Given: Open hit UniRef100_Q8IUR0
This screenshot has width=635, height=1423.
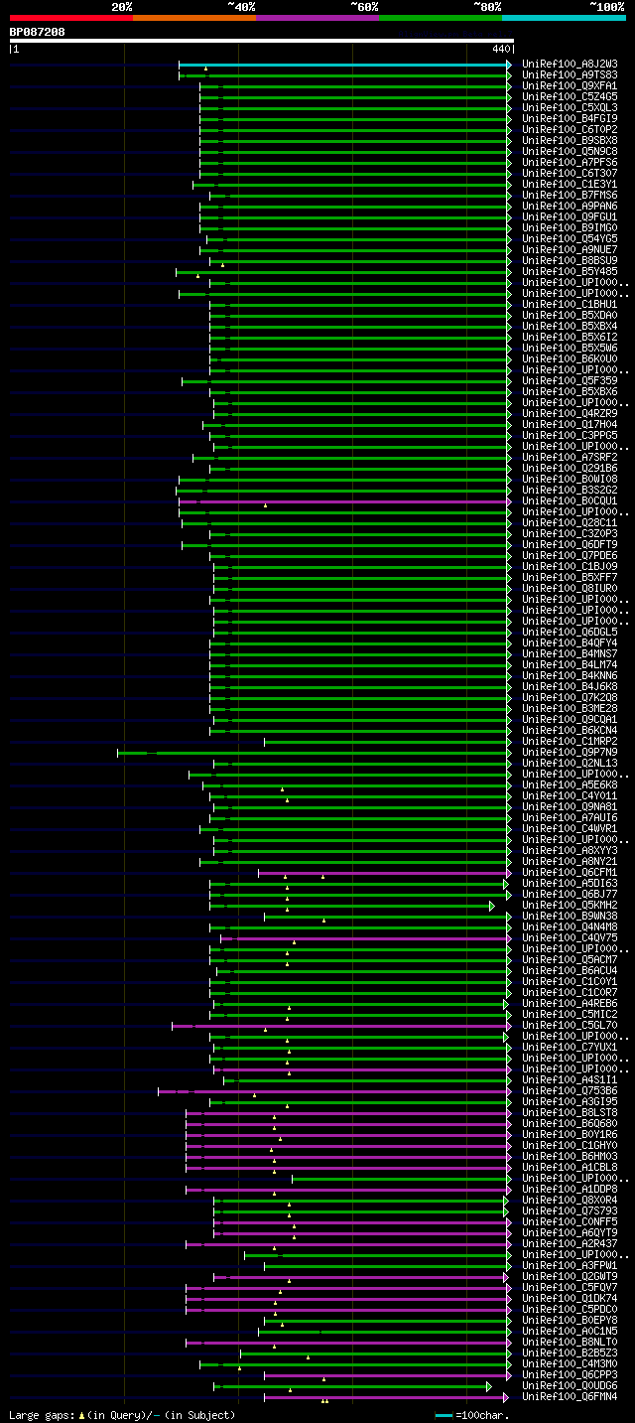Looking at the screenshot, I should (x=570, y=589).
